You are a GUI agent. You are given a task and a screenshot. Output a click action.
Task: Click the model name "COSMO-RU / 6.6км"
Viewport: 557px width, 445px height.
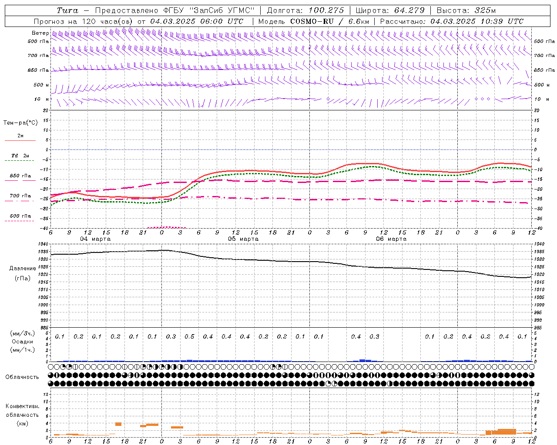click(329, 21)
